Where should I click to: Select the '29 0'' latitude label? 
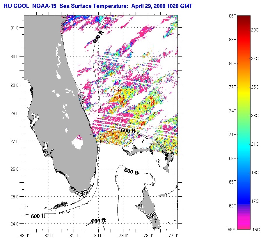15,85
